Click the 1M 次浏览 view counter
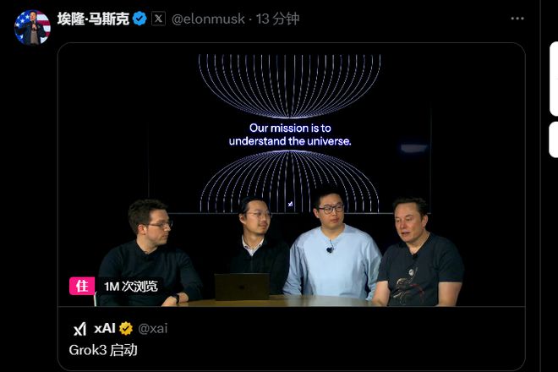Image resolution: width=558 pixels, height=372 pixels. point(130,287)
